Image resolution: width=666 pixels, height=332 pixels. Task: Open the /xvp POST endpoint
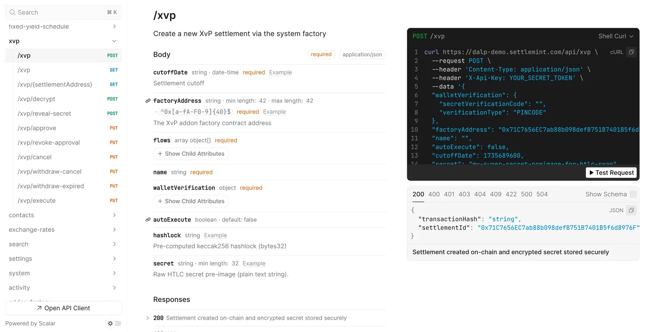pyautogui.click(x=63, y=55)
